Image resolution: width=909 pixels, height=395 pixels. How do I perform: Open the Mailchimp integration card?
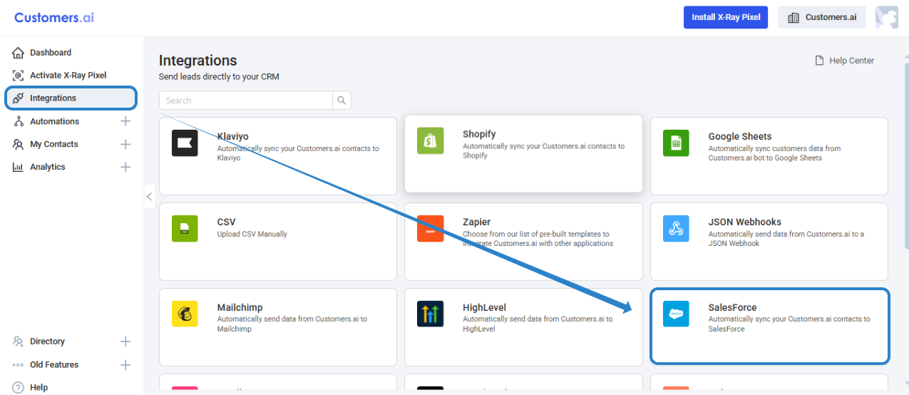point(278,327)
